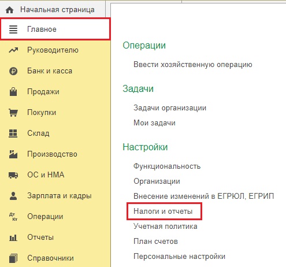Click Ввести хозяйственную операцию link
Viewport: 286px width, 267px height.
click(x=193, y=64)
